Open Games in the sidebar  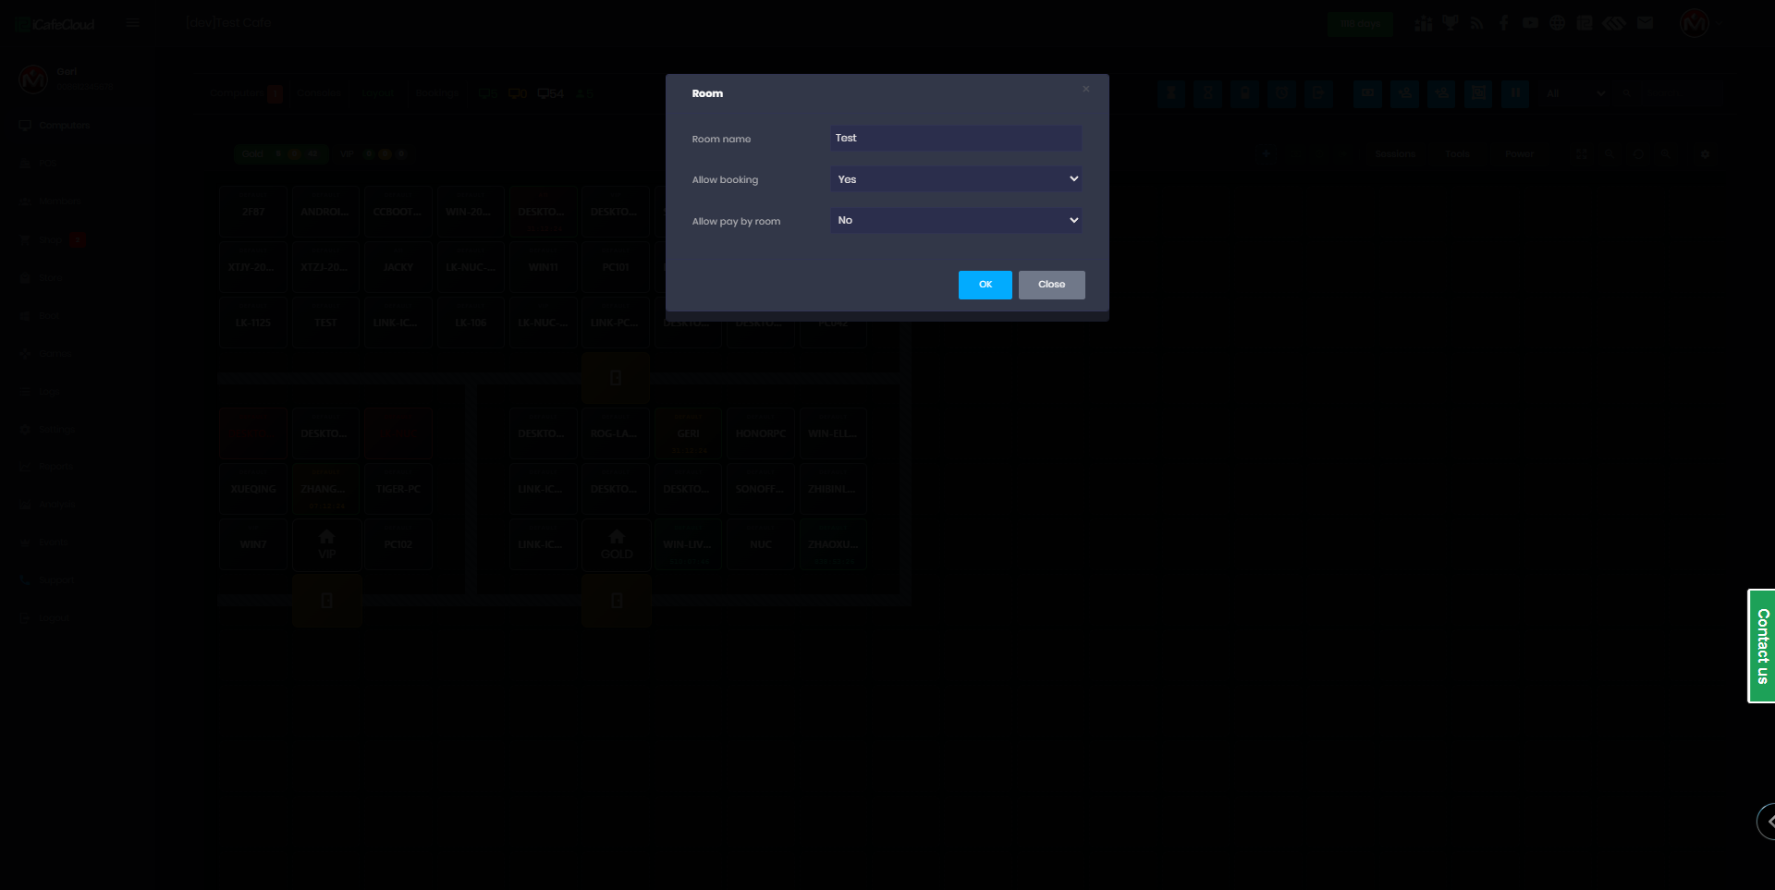click(55, 354)
